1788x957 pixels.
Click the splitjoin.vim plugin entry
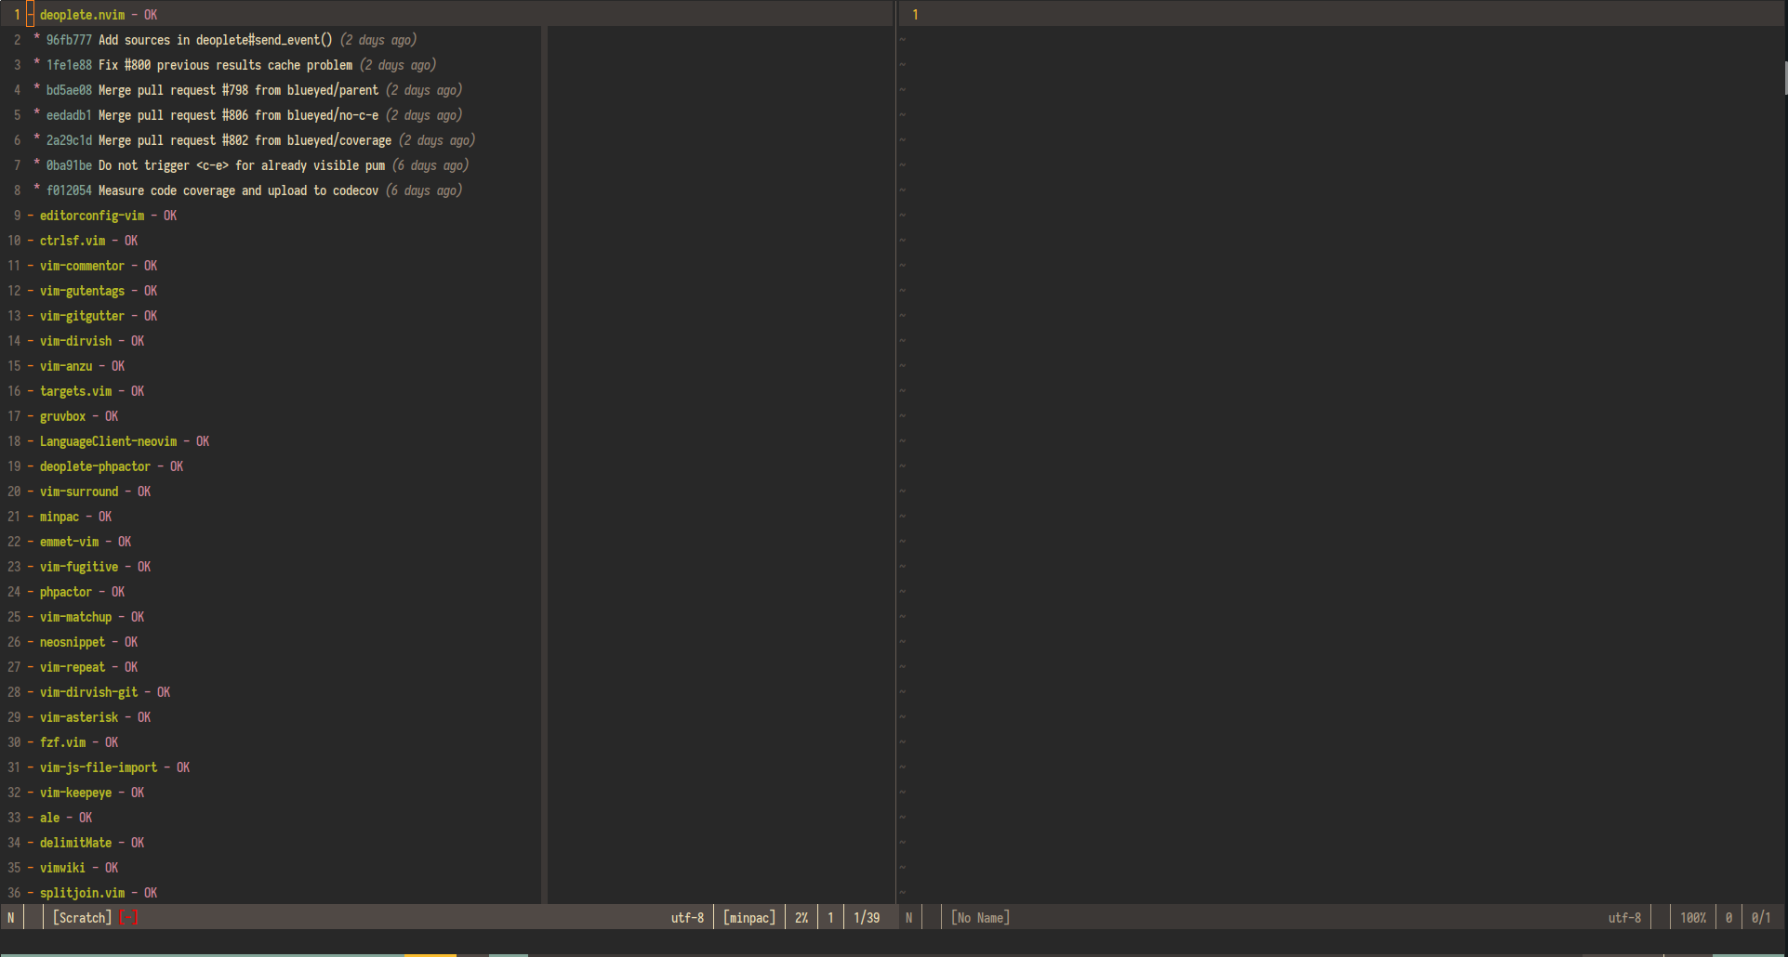[x=92, y=893]
